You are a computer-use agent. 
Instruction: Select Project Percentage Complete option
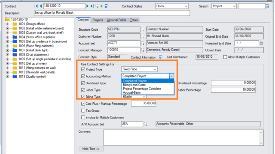tap(148, 89)
